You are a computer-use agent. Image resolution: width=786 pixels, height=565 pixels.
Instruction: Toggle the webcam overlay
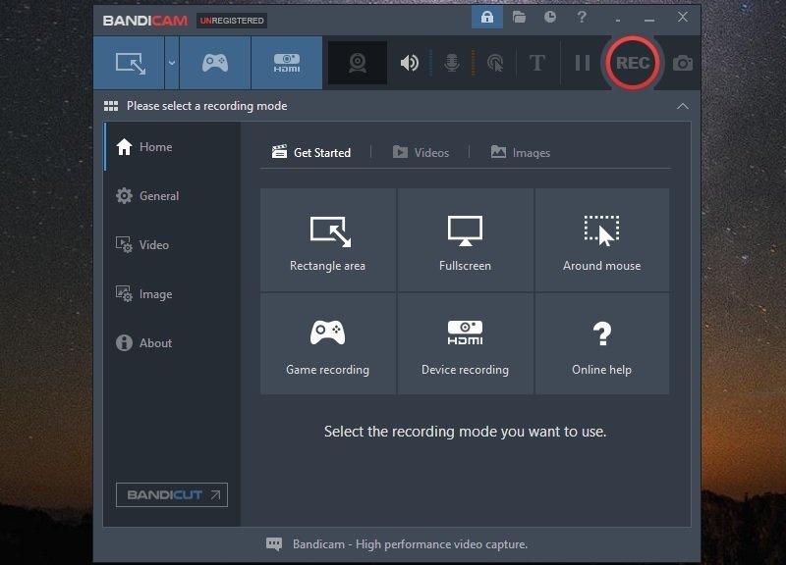[358, 63]
